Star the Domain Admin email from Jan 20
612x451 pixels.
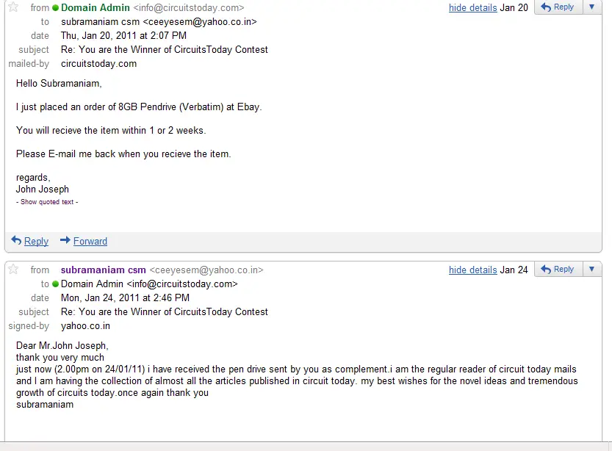(x=13, y=7)
